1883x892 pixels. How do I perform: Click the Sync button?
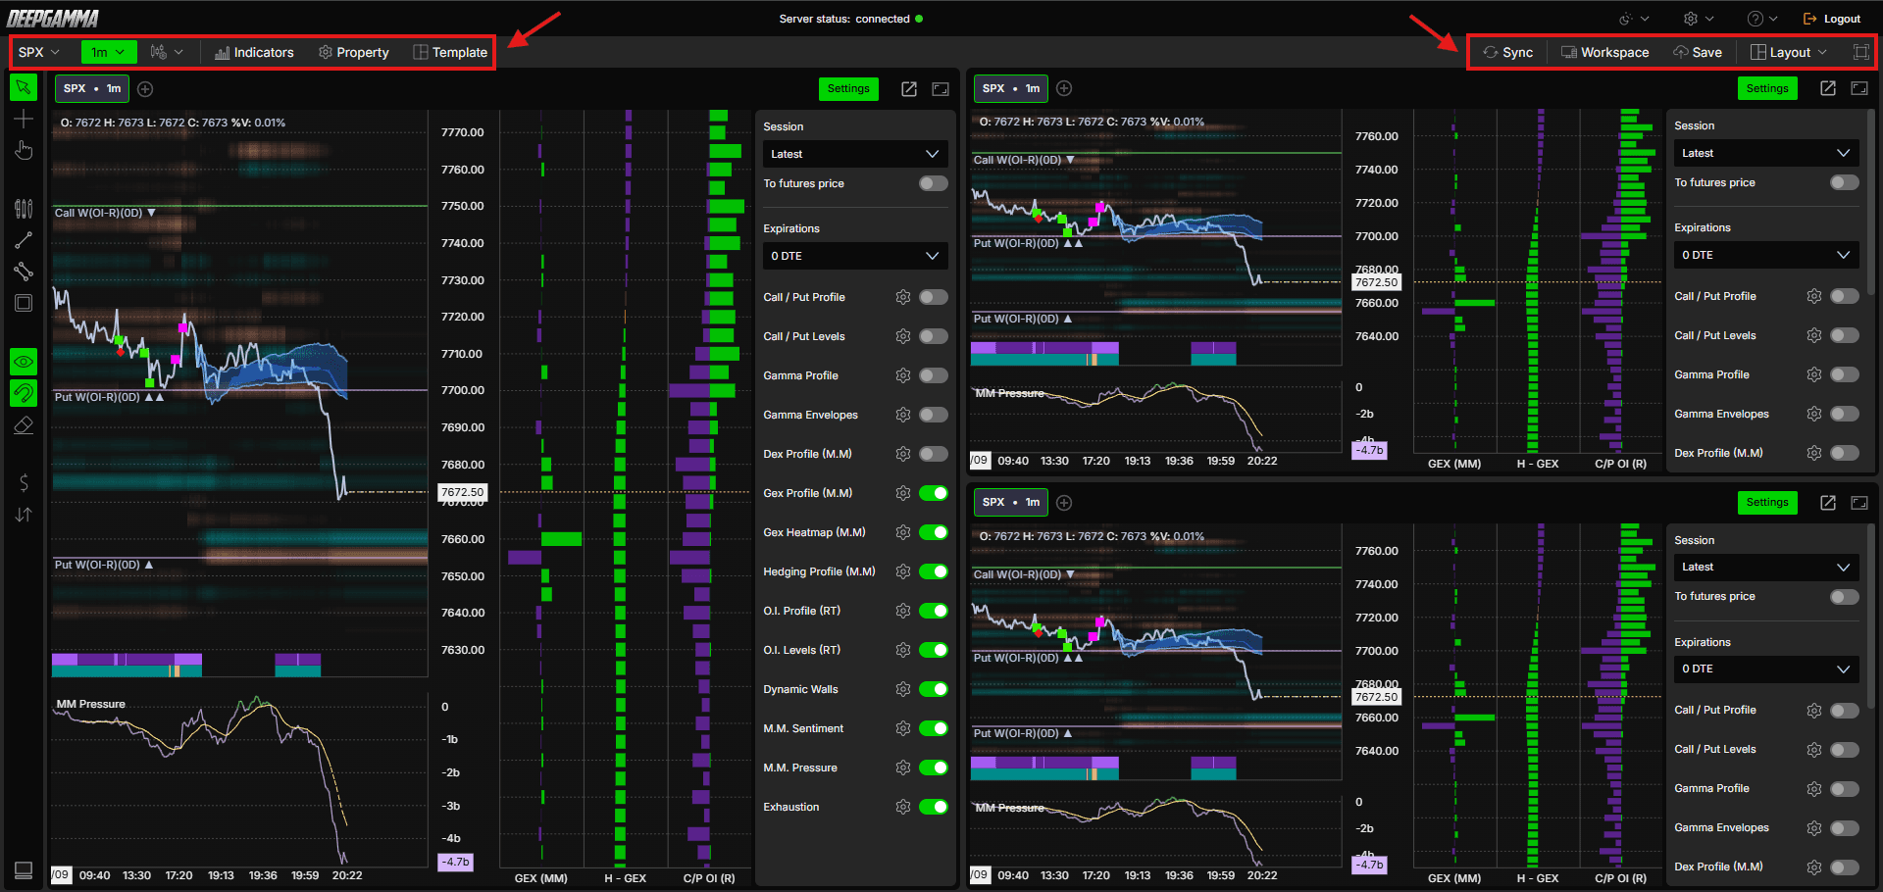[x=1508, y=52]
